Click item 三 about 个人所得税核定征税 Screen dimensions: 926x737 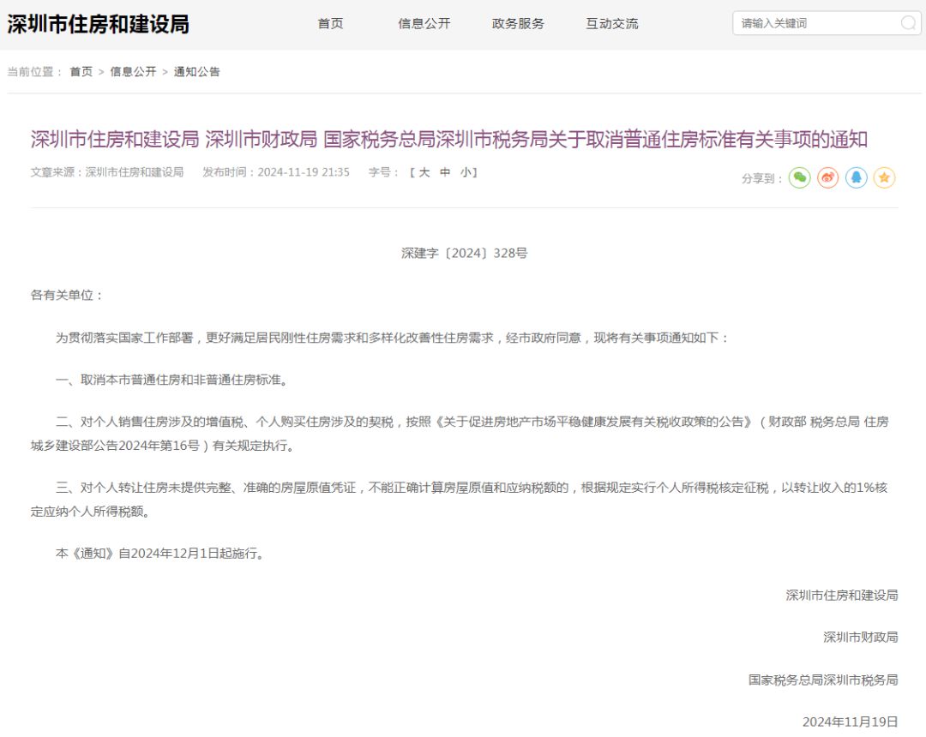[x=460, y=500]
